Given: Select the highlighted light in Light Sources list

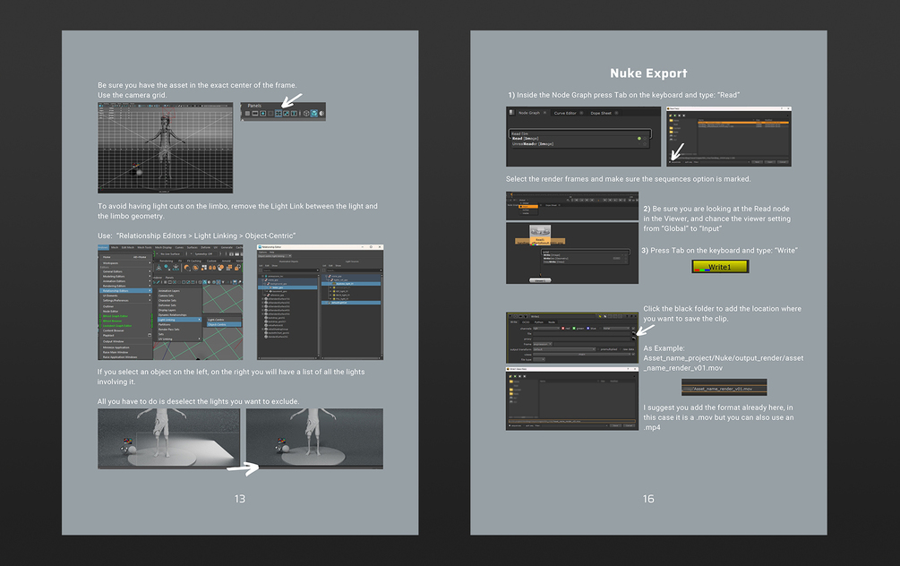Looking at the screenshot, I should click(351, 284).
